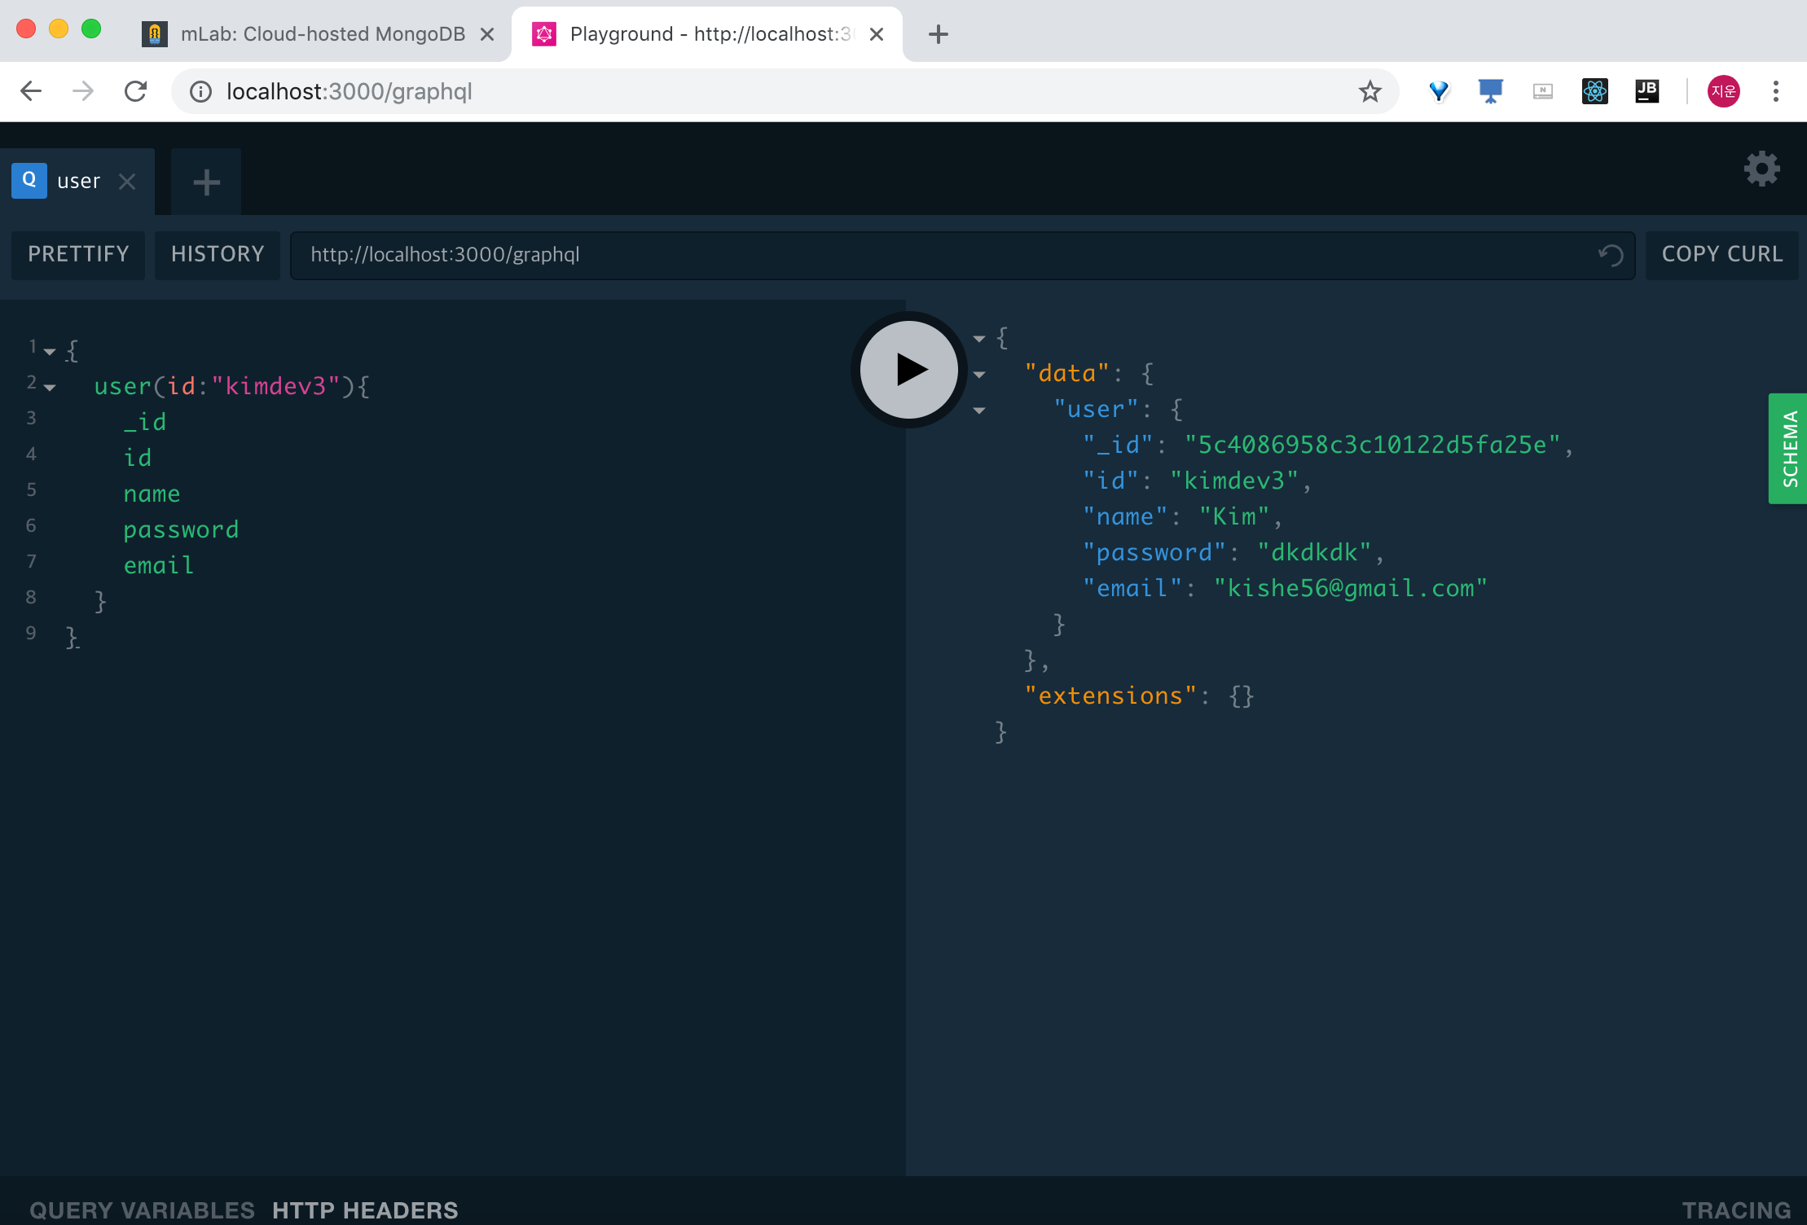This screenshot has height=1225, width=1807.
Task: Collapse the user object in the response
Action: click(978, 411)
